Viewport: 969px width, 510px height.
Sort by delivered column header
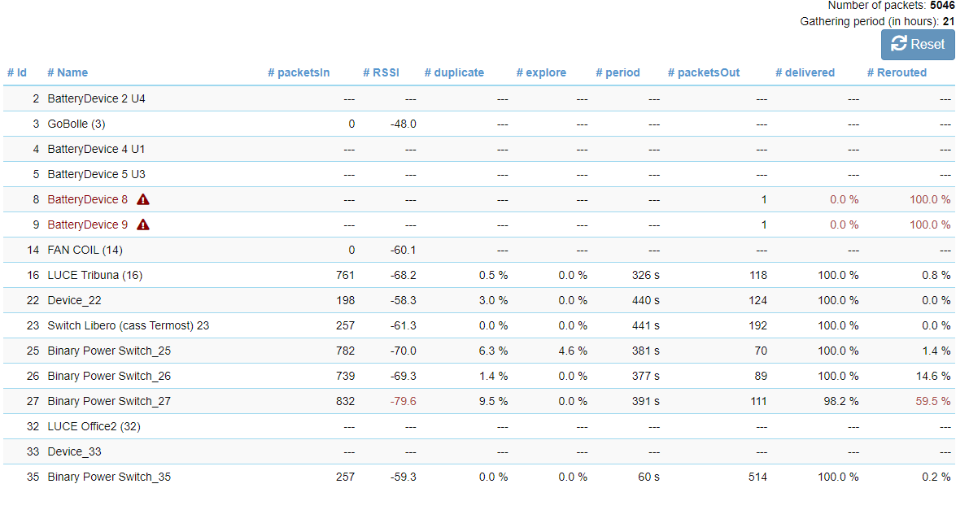click(x=805, y=72)
